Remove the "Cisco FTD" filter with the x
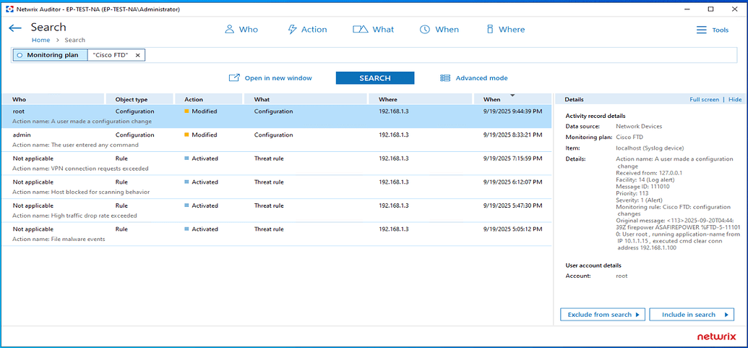 [137, 56]
